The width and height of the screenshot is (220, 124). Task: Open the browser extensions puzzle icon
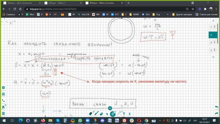(205, 9)
